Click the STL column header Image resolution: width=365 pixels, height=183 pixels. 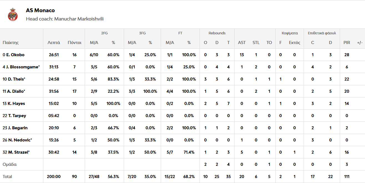[256, 43]
